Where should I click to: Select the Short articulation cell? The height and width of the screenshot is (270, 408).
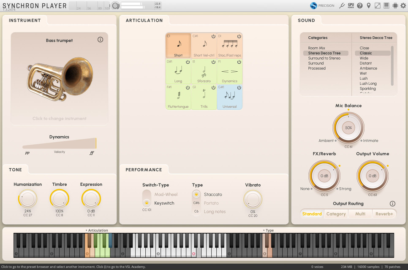coord(178,46)
